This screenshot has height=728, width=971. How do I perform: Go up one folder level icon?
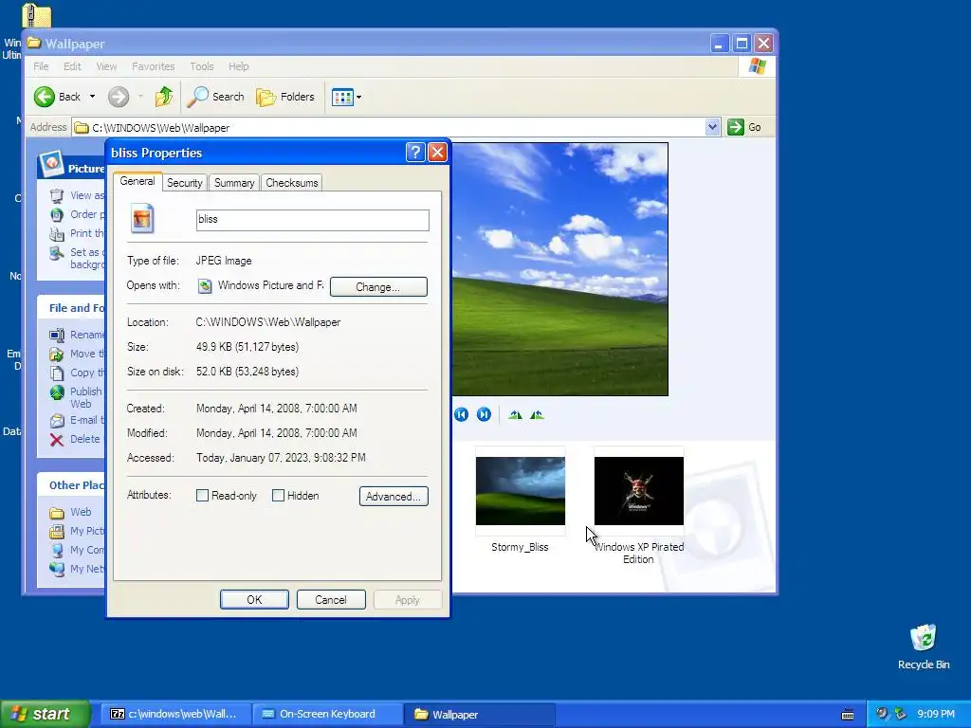point(164,97)
